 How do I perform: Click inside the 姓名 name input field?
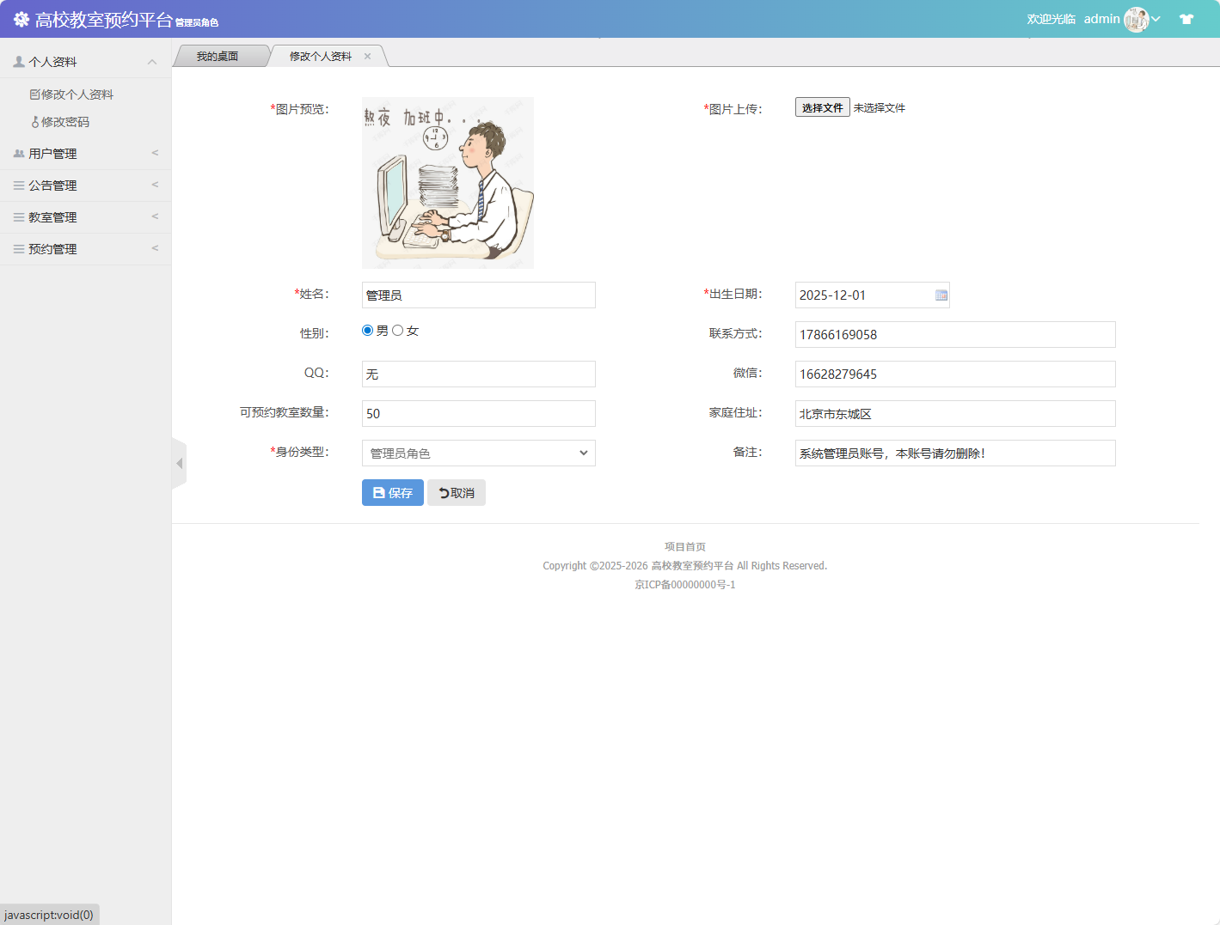point(478,295)
